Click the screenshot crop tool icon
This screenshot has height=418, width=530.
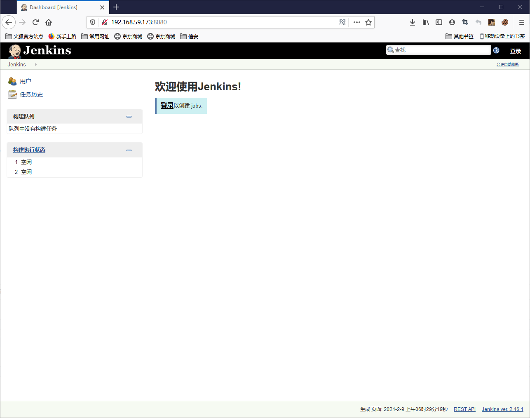[465, 22]
